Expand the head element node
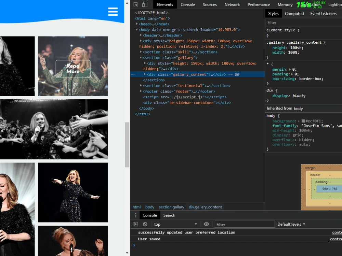 point(137,24)
